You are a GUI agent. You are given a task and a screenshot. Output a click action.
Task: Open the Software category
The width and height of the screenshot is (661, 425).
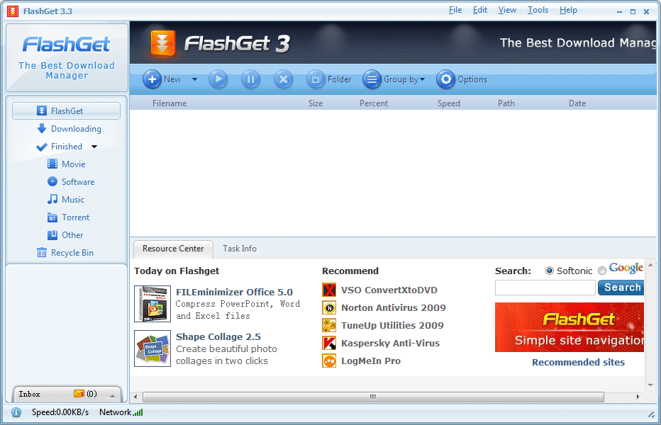pos(71,182)
